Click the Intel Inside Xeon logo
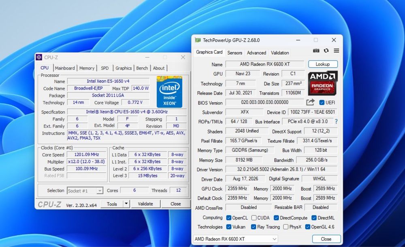This screenshot has width=405, height=247. [x=169, y=92]
